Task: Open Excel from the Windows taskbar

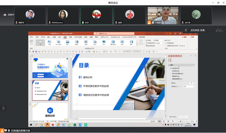Action: [x=75, y=125]
